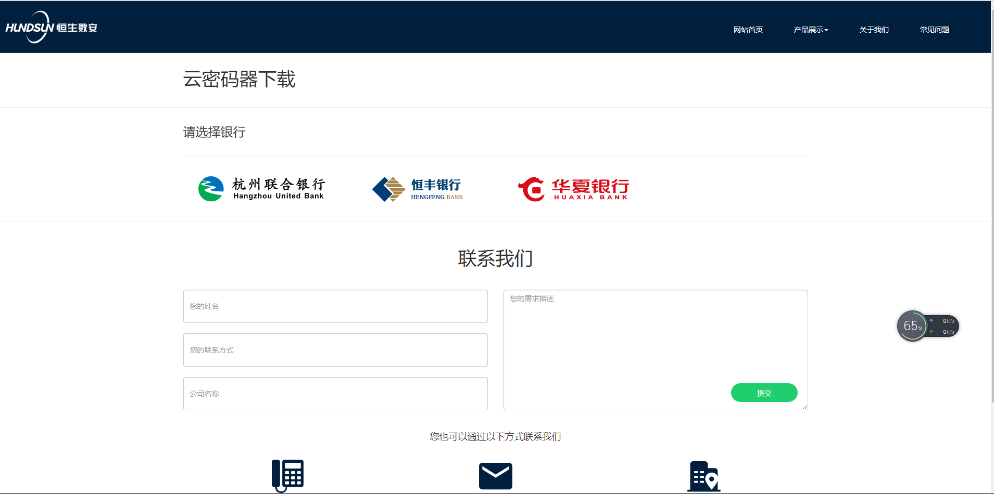The image size is (994, 494).
Task: Click the network speed indicator widget
Action: point(945,327)
